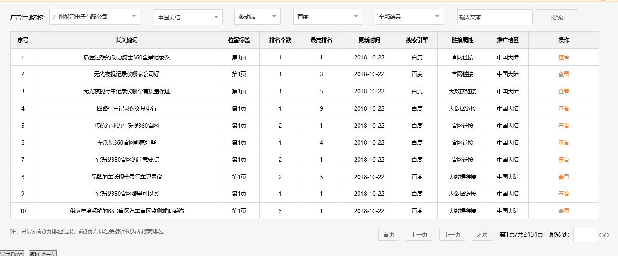618x256 pixels.
Task: Click 查看 for the first keyword row
Action: (563, 57)
